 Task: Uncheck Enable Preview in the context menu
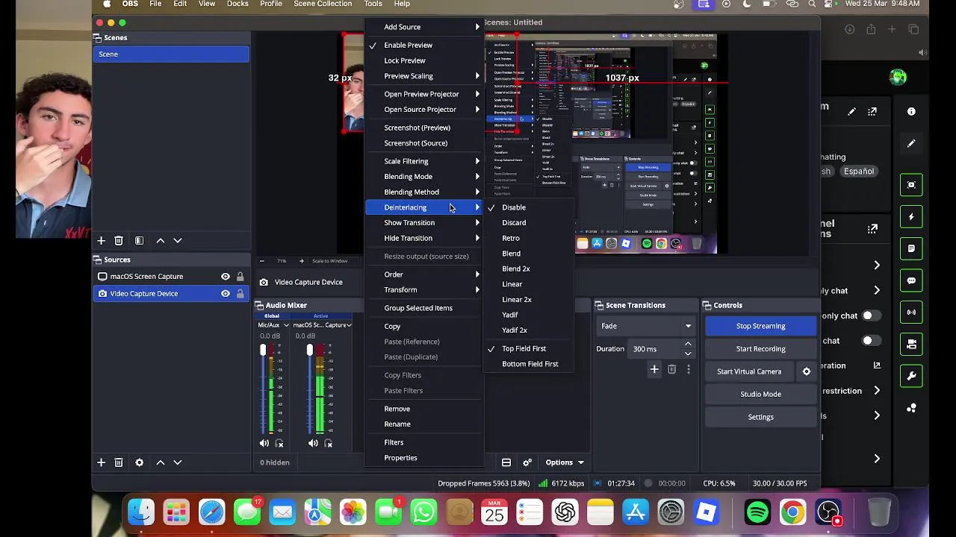pyautogui.click(x=424, y=45)
